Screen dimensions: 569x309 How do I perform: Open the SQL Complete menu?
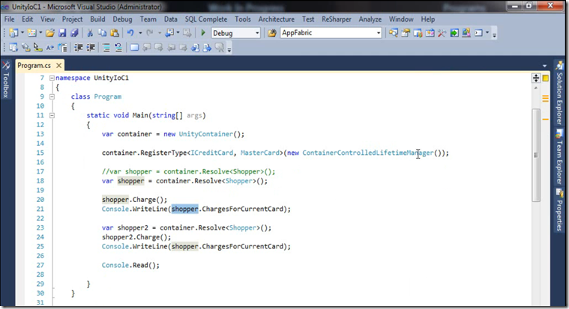206,19
